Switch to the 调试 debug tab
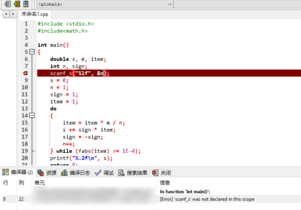Screen dimensions: 301x210 [104, 173]
